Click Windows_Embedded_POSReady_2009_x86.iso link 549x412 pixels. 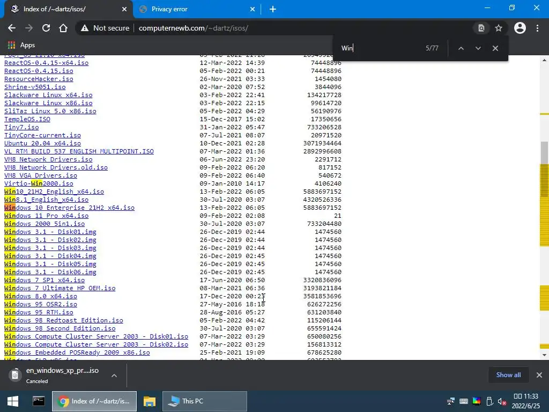tap(77, 353)
